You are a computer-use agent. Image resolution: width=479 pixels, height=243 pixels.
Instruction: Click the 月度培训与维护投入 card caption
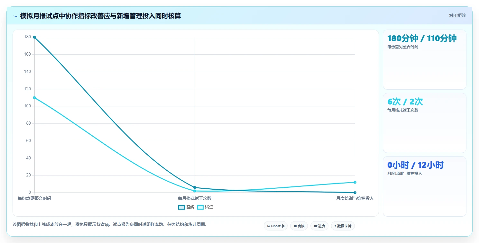click(x=404, y=174)
